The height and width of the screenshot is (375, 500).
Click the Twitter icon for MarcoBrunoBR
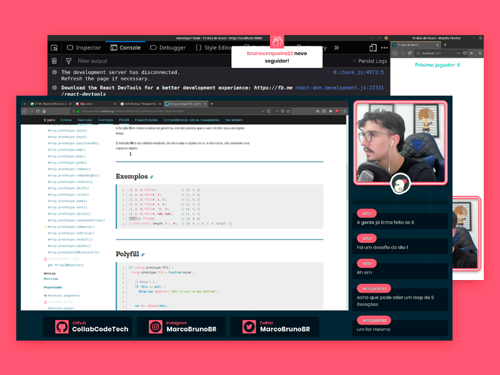(249, 327)
